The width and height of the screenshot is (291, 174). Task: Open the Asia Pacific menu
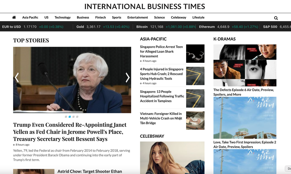pos(30,17)
